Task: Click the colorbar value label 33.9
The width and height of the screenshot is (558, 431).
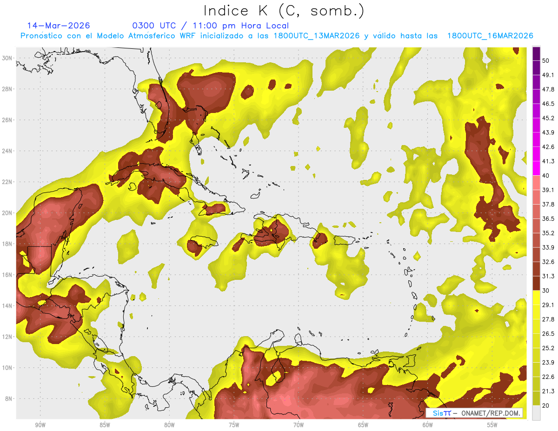Action: [x=548, y=247]
